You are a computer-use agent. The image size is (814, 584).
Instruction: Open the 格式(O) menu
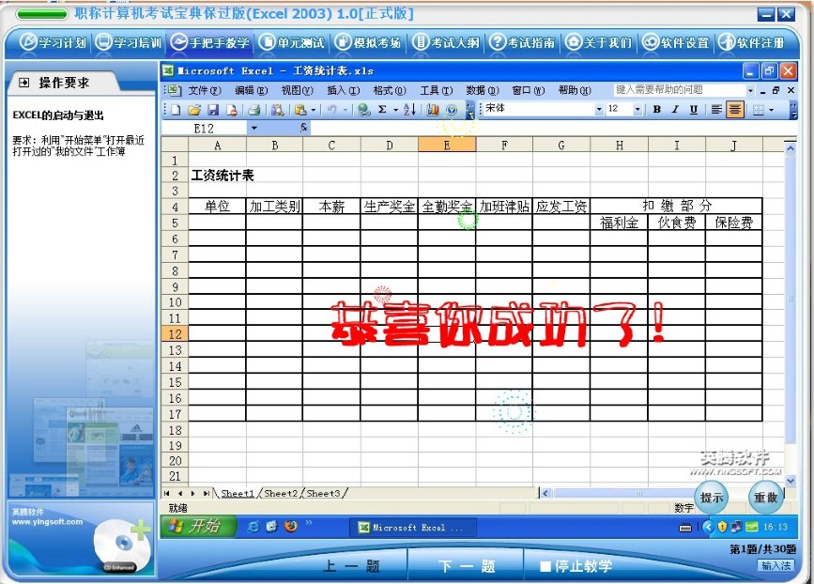tap(390, 90)
